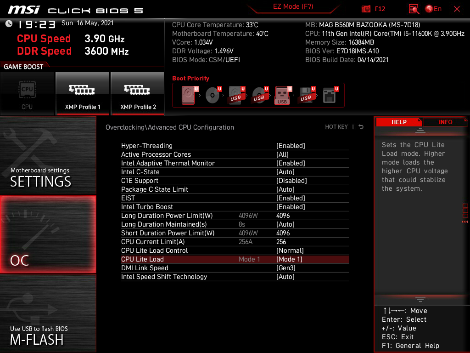The width and height of the screenshot is (470, 353).
Task: Select the Hyper-Threading row label
Action: (147, 146)
